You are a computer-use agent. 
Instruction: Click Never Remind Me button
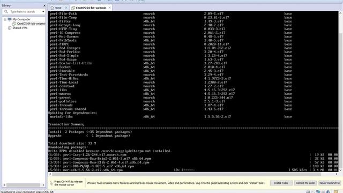330,183
